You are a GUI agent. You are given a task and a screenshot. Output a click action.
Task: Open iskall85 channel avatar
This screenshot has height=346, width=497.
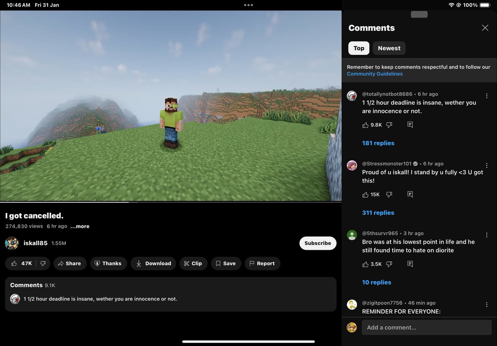click(x=12, y=243)
